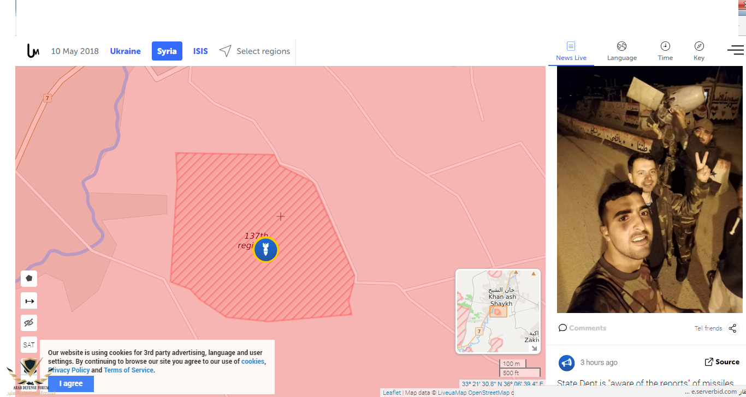Click the soldiers photo in news feed
The width and height of the screenshot is (746, 397).
tap(649, 190)
